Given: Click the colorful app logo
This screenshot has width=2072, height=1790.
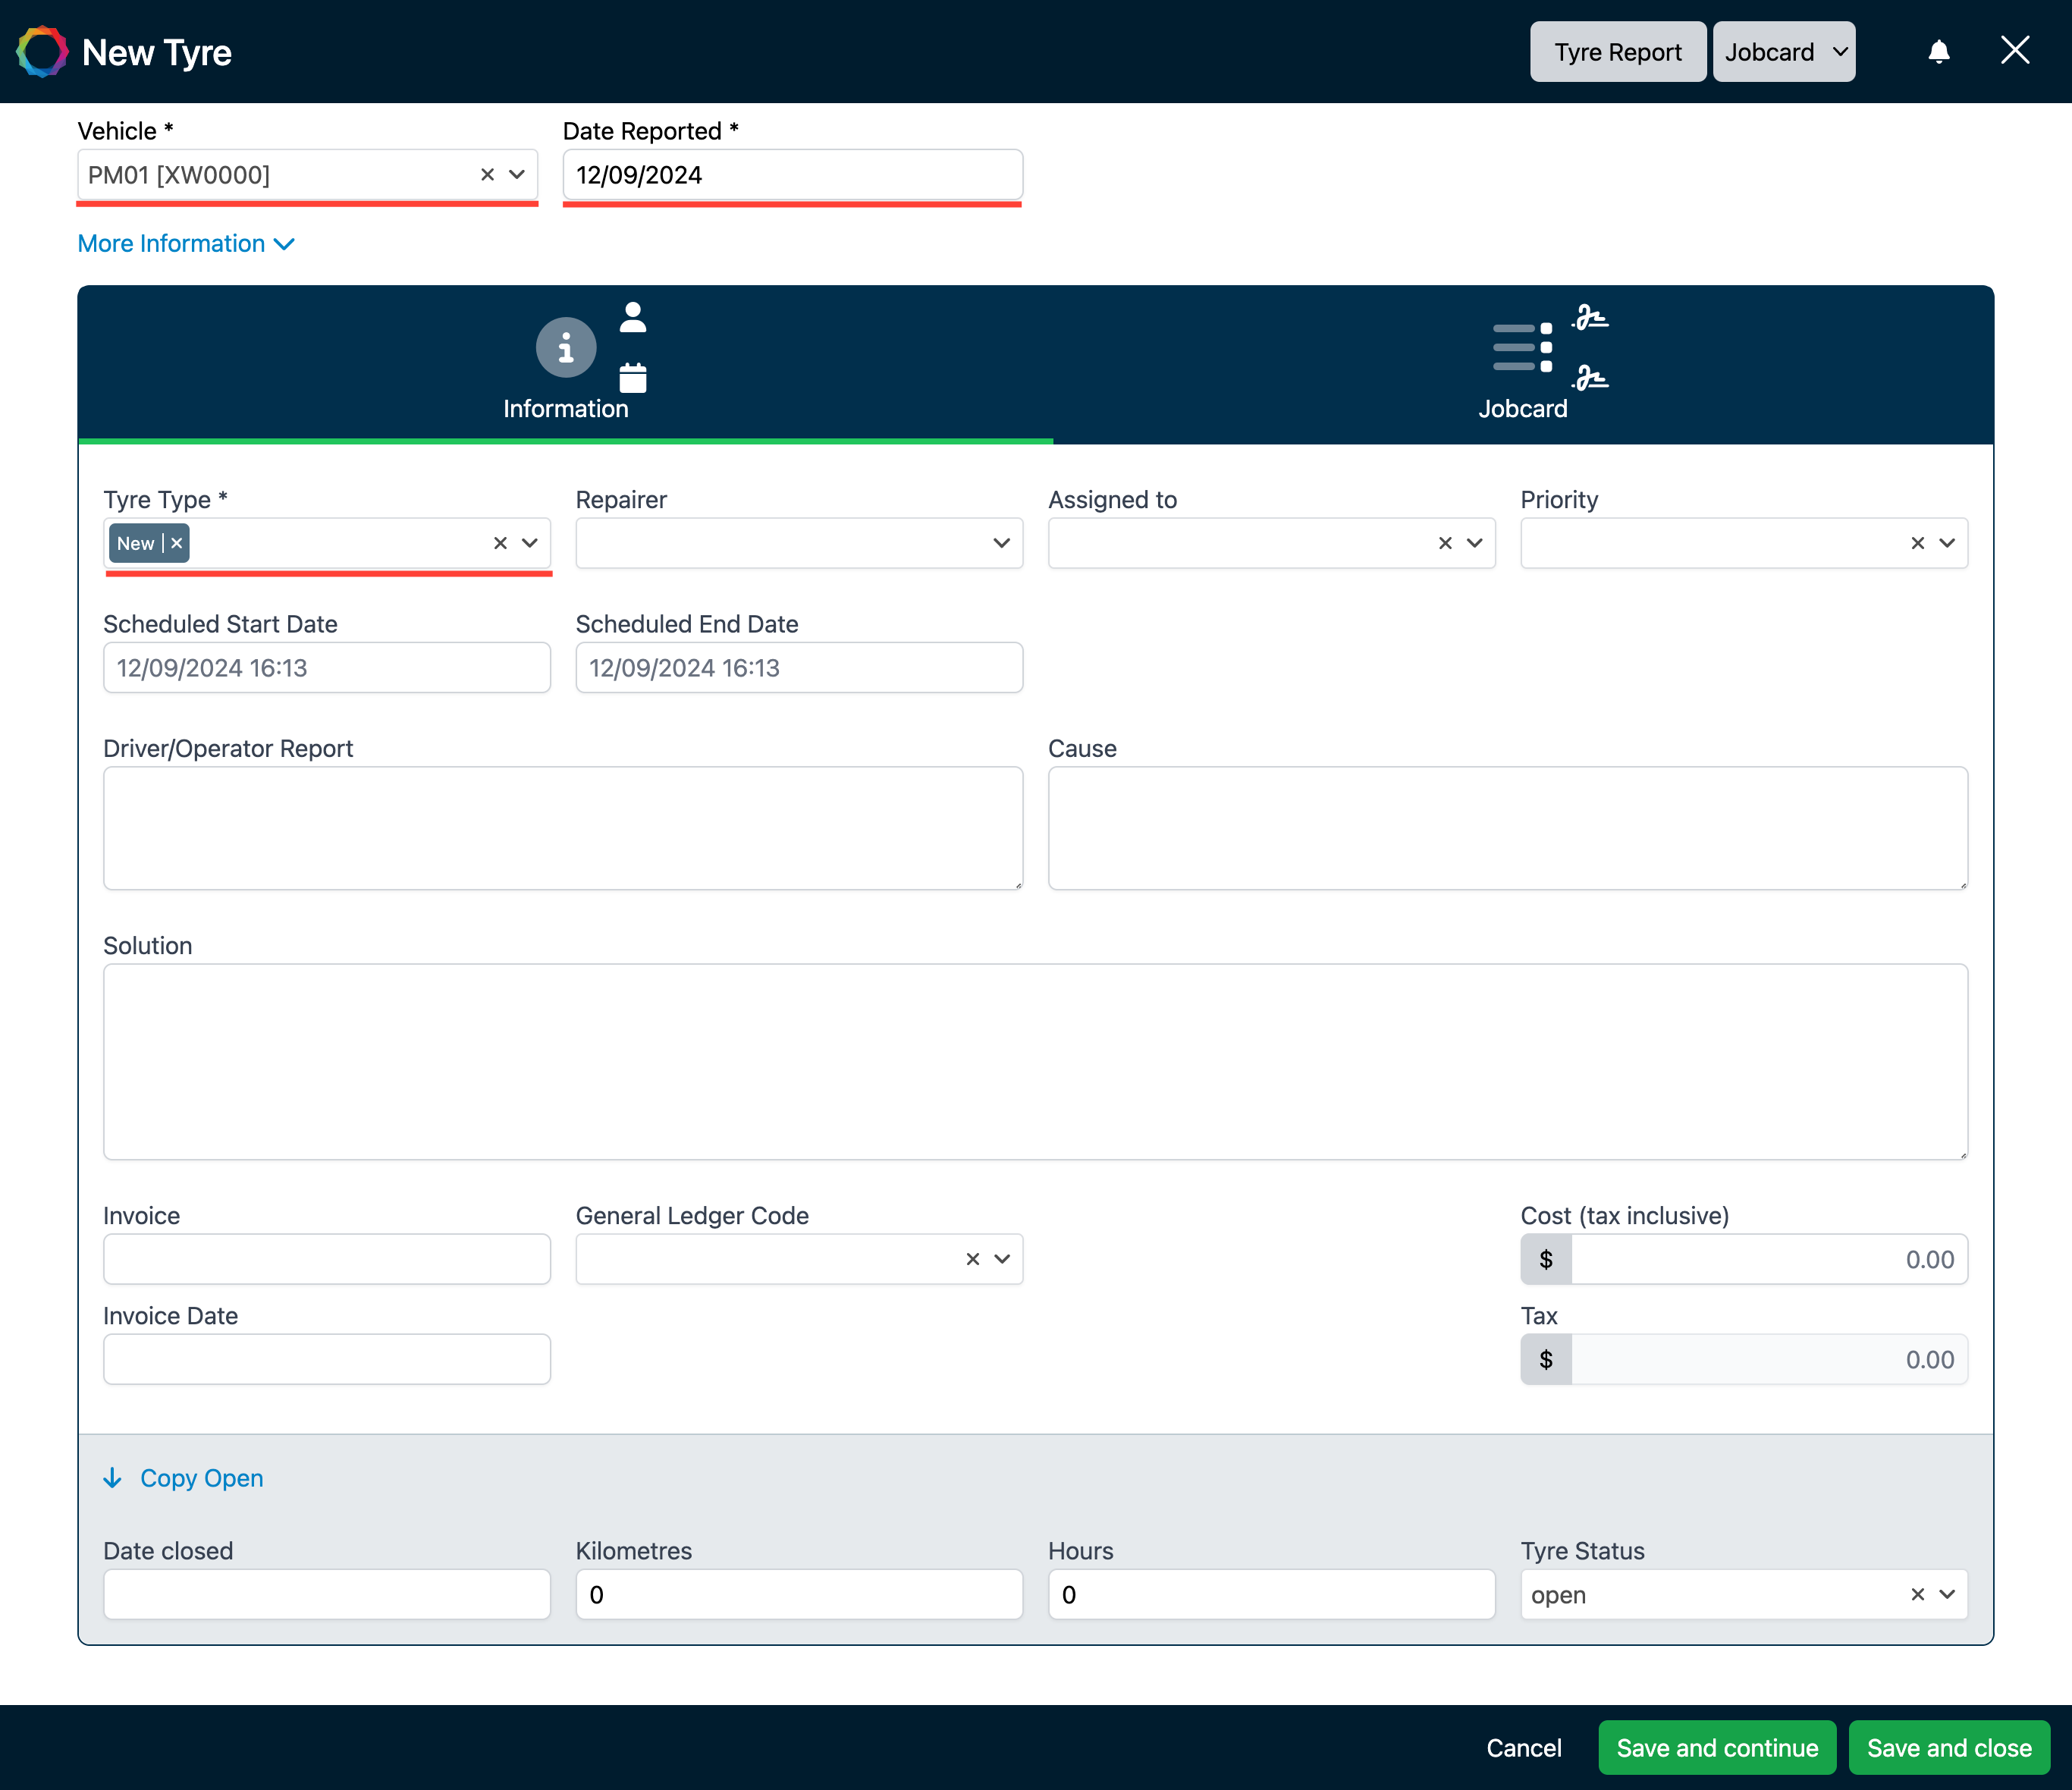Looking at the screenshot, I should coord(42,52).
